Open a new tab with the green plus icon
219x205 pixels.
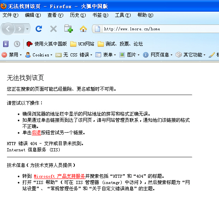[69, 29]
